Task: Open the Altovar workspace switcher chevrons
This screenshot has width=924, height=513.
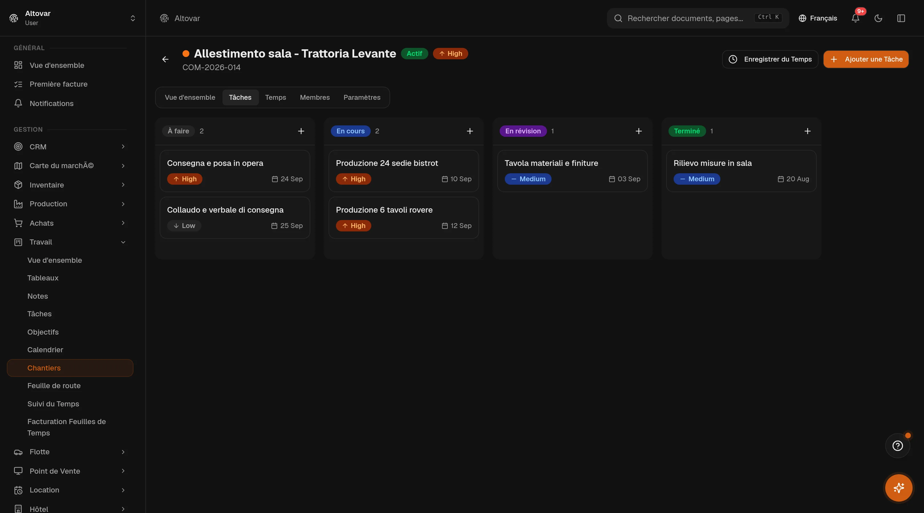Action: click(133, 18)
